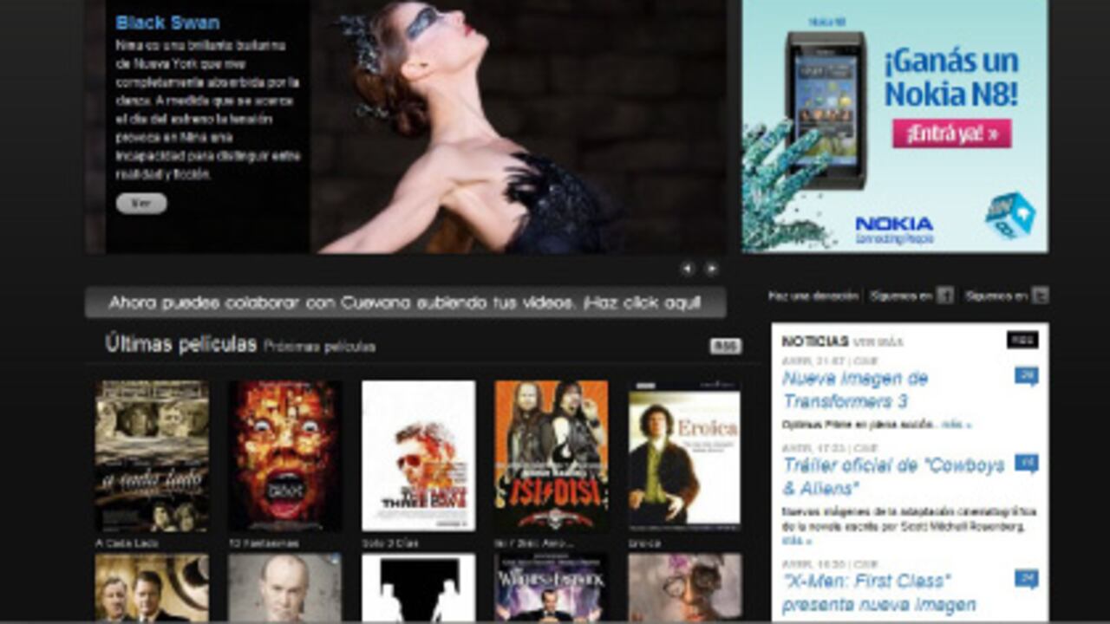Go to the previous featured slide arrow
This screenshot has width=1110, height=624.
tap(687, 269)
